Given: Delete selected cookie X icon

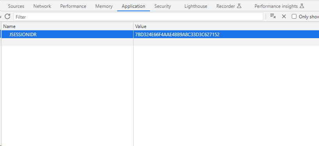Looking at the screenshot, I should point(284,16).
